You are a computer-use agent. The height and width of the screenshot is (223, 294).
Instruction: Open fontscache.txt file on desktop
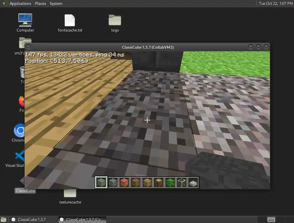point(70,23)
